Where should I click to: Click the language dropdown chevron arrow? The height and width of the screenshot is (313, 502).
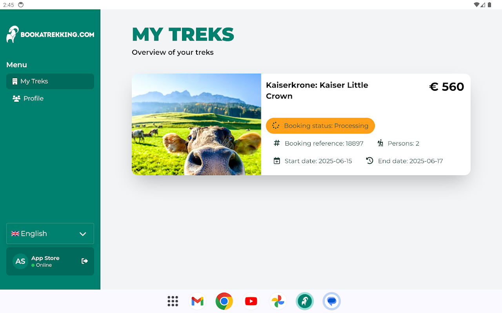point(83,234)
